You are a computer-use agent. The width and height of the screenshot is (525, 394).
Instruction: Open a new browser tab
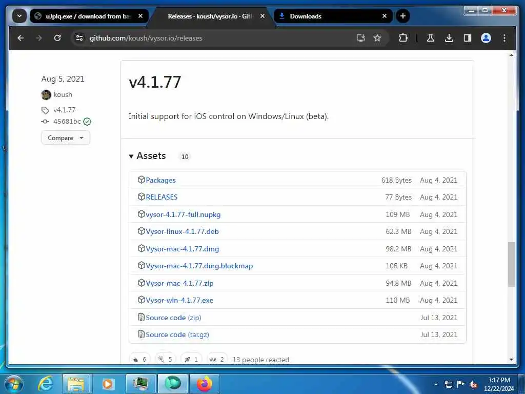(403, 16)
